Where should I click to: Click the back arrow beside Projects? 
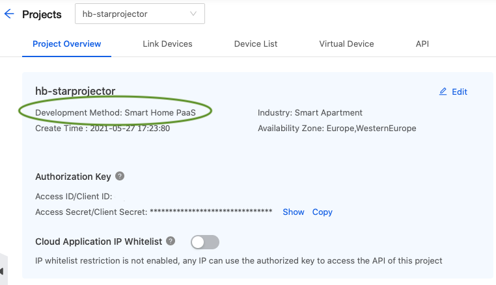(x=9, y=14)
